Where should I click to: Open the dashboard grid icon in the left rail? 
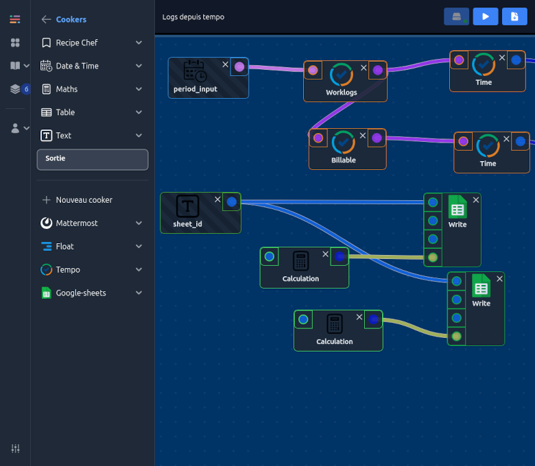coord(15,43)
